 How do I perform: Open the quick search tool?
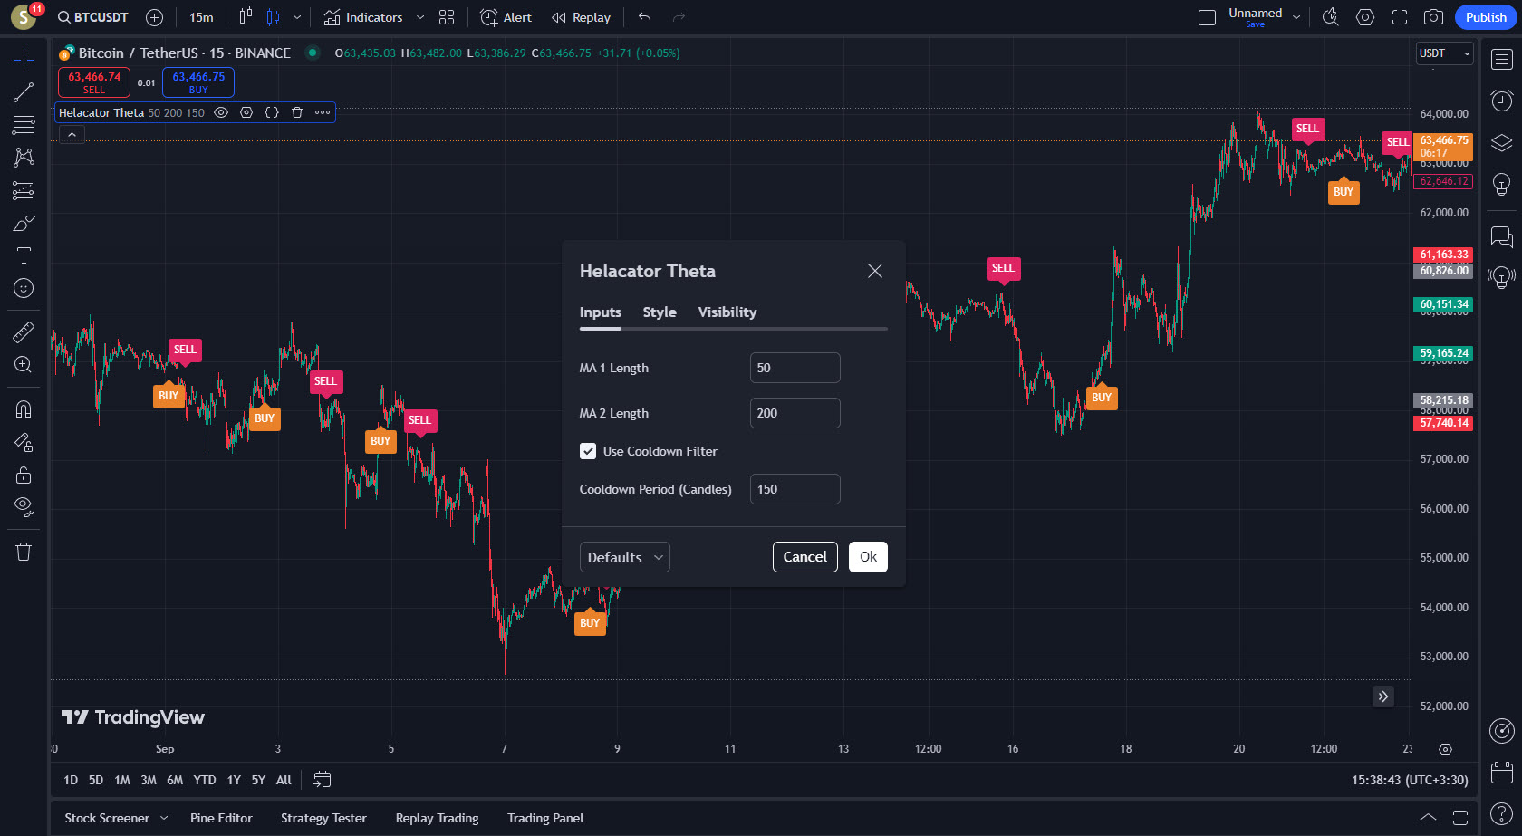coord(1331,17)
